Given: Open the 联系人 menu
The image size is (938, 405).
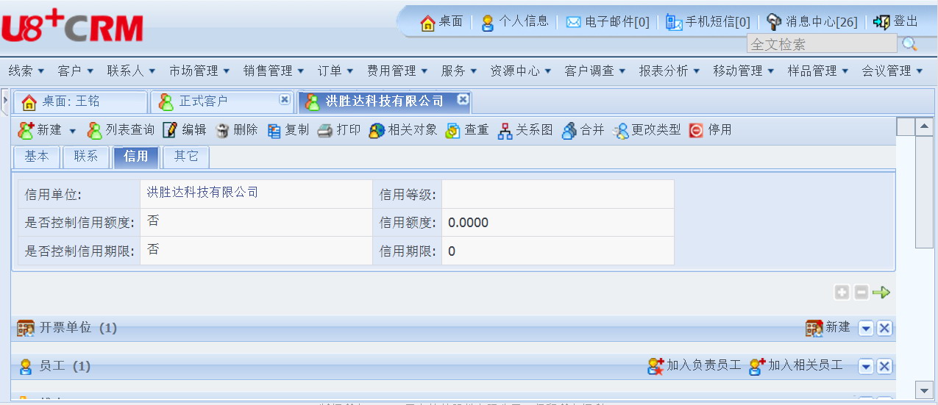Looking at the screenshot, I should 131,71.
